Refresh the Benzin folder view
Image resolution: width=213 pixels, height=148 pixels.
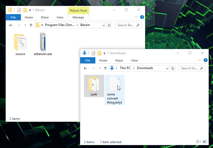tap(109, 25)
